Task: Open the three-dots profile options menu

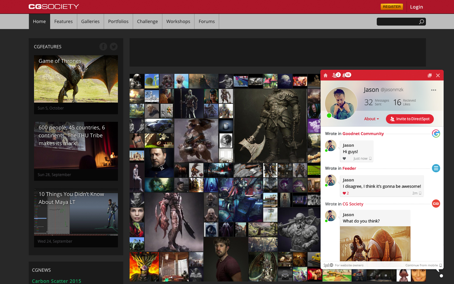Action: coord(434,90)
